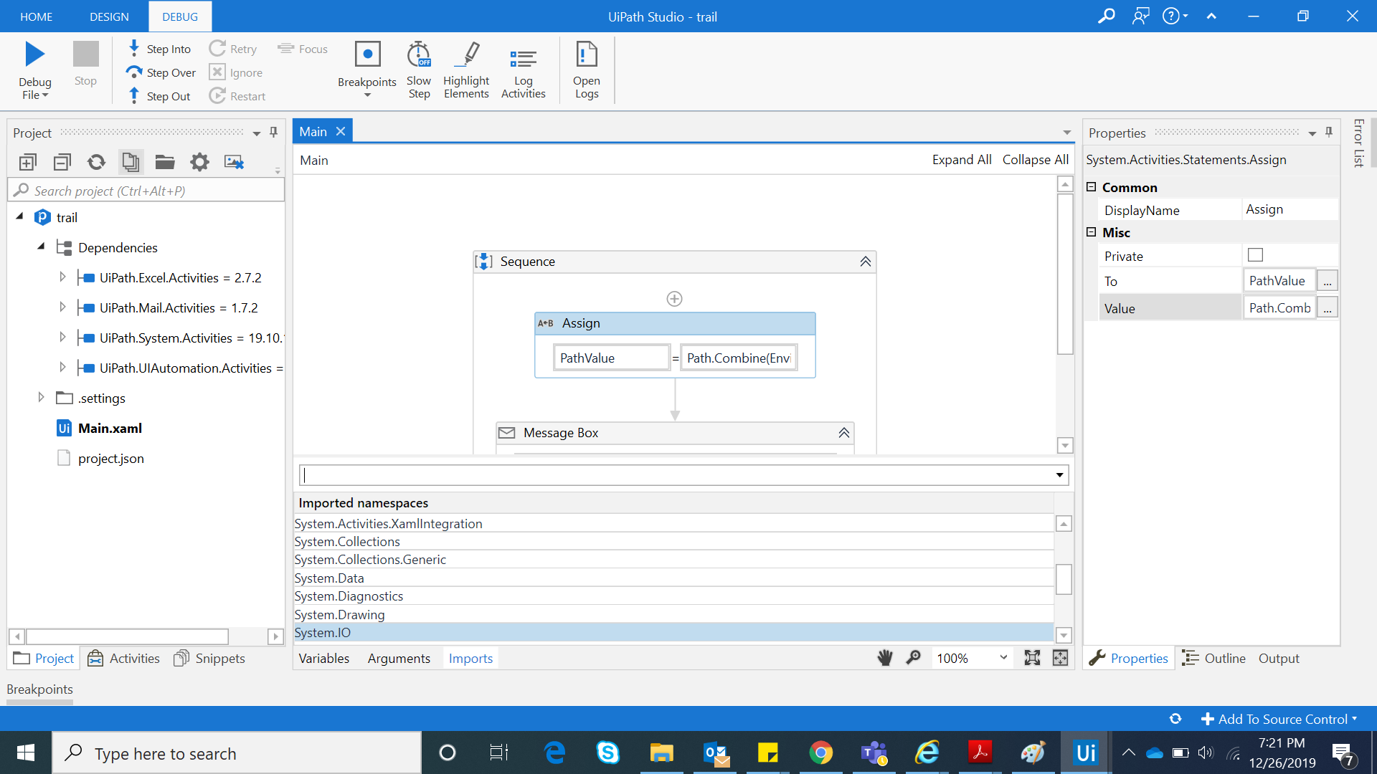This screenshot has width=1377, height=774.
Task: Open the Variables panel tab
Action: point(323,658)
